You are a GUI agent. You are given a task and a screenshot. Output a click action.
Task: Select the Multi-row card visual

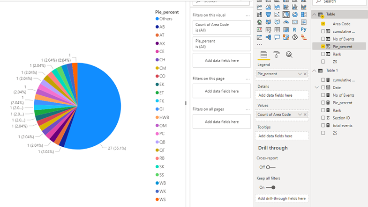(x=304, y=22)
